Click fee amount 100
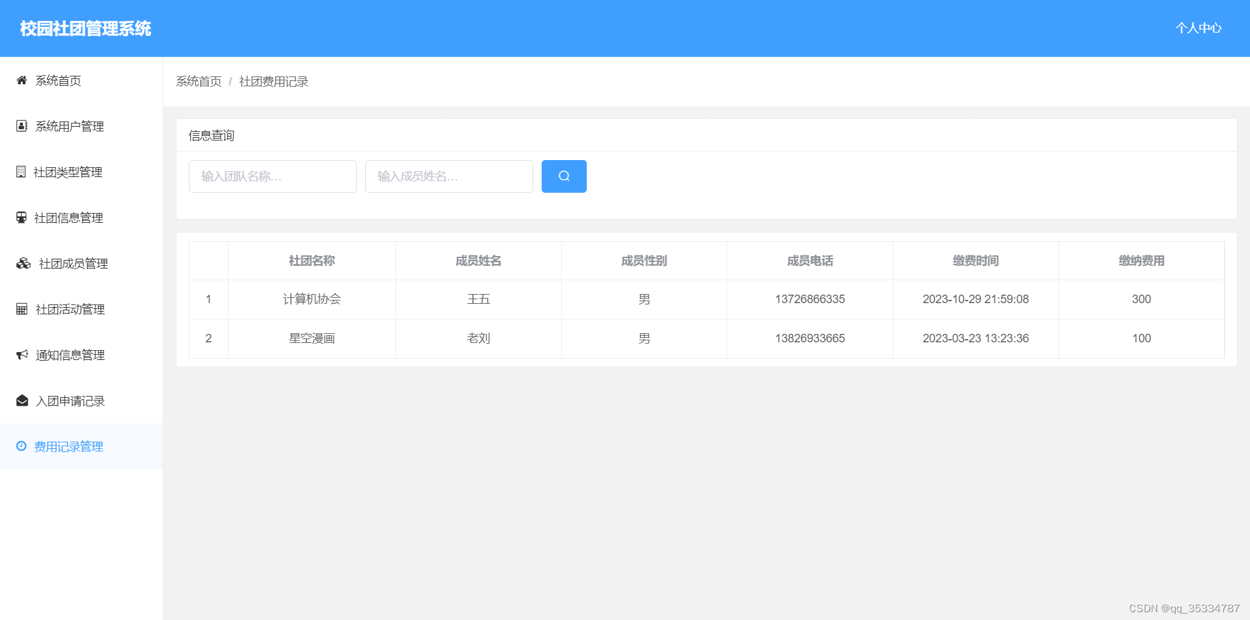The width and height of the screenshot is (1250, 620). pos(1142,338)
